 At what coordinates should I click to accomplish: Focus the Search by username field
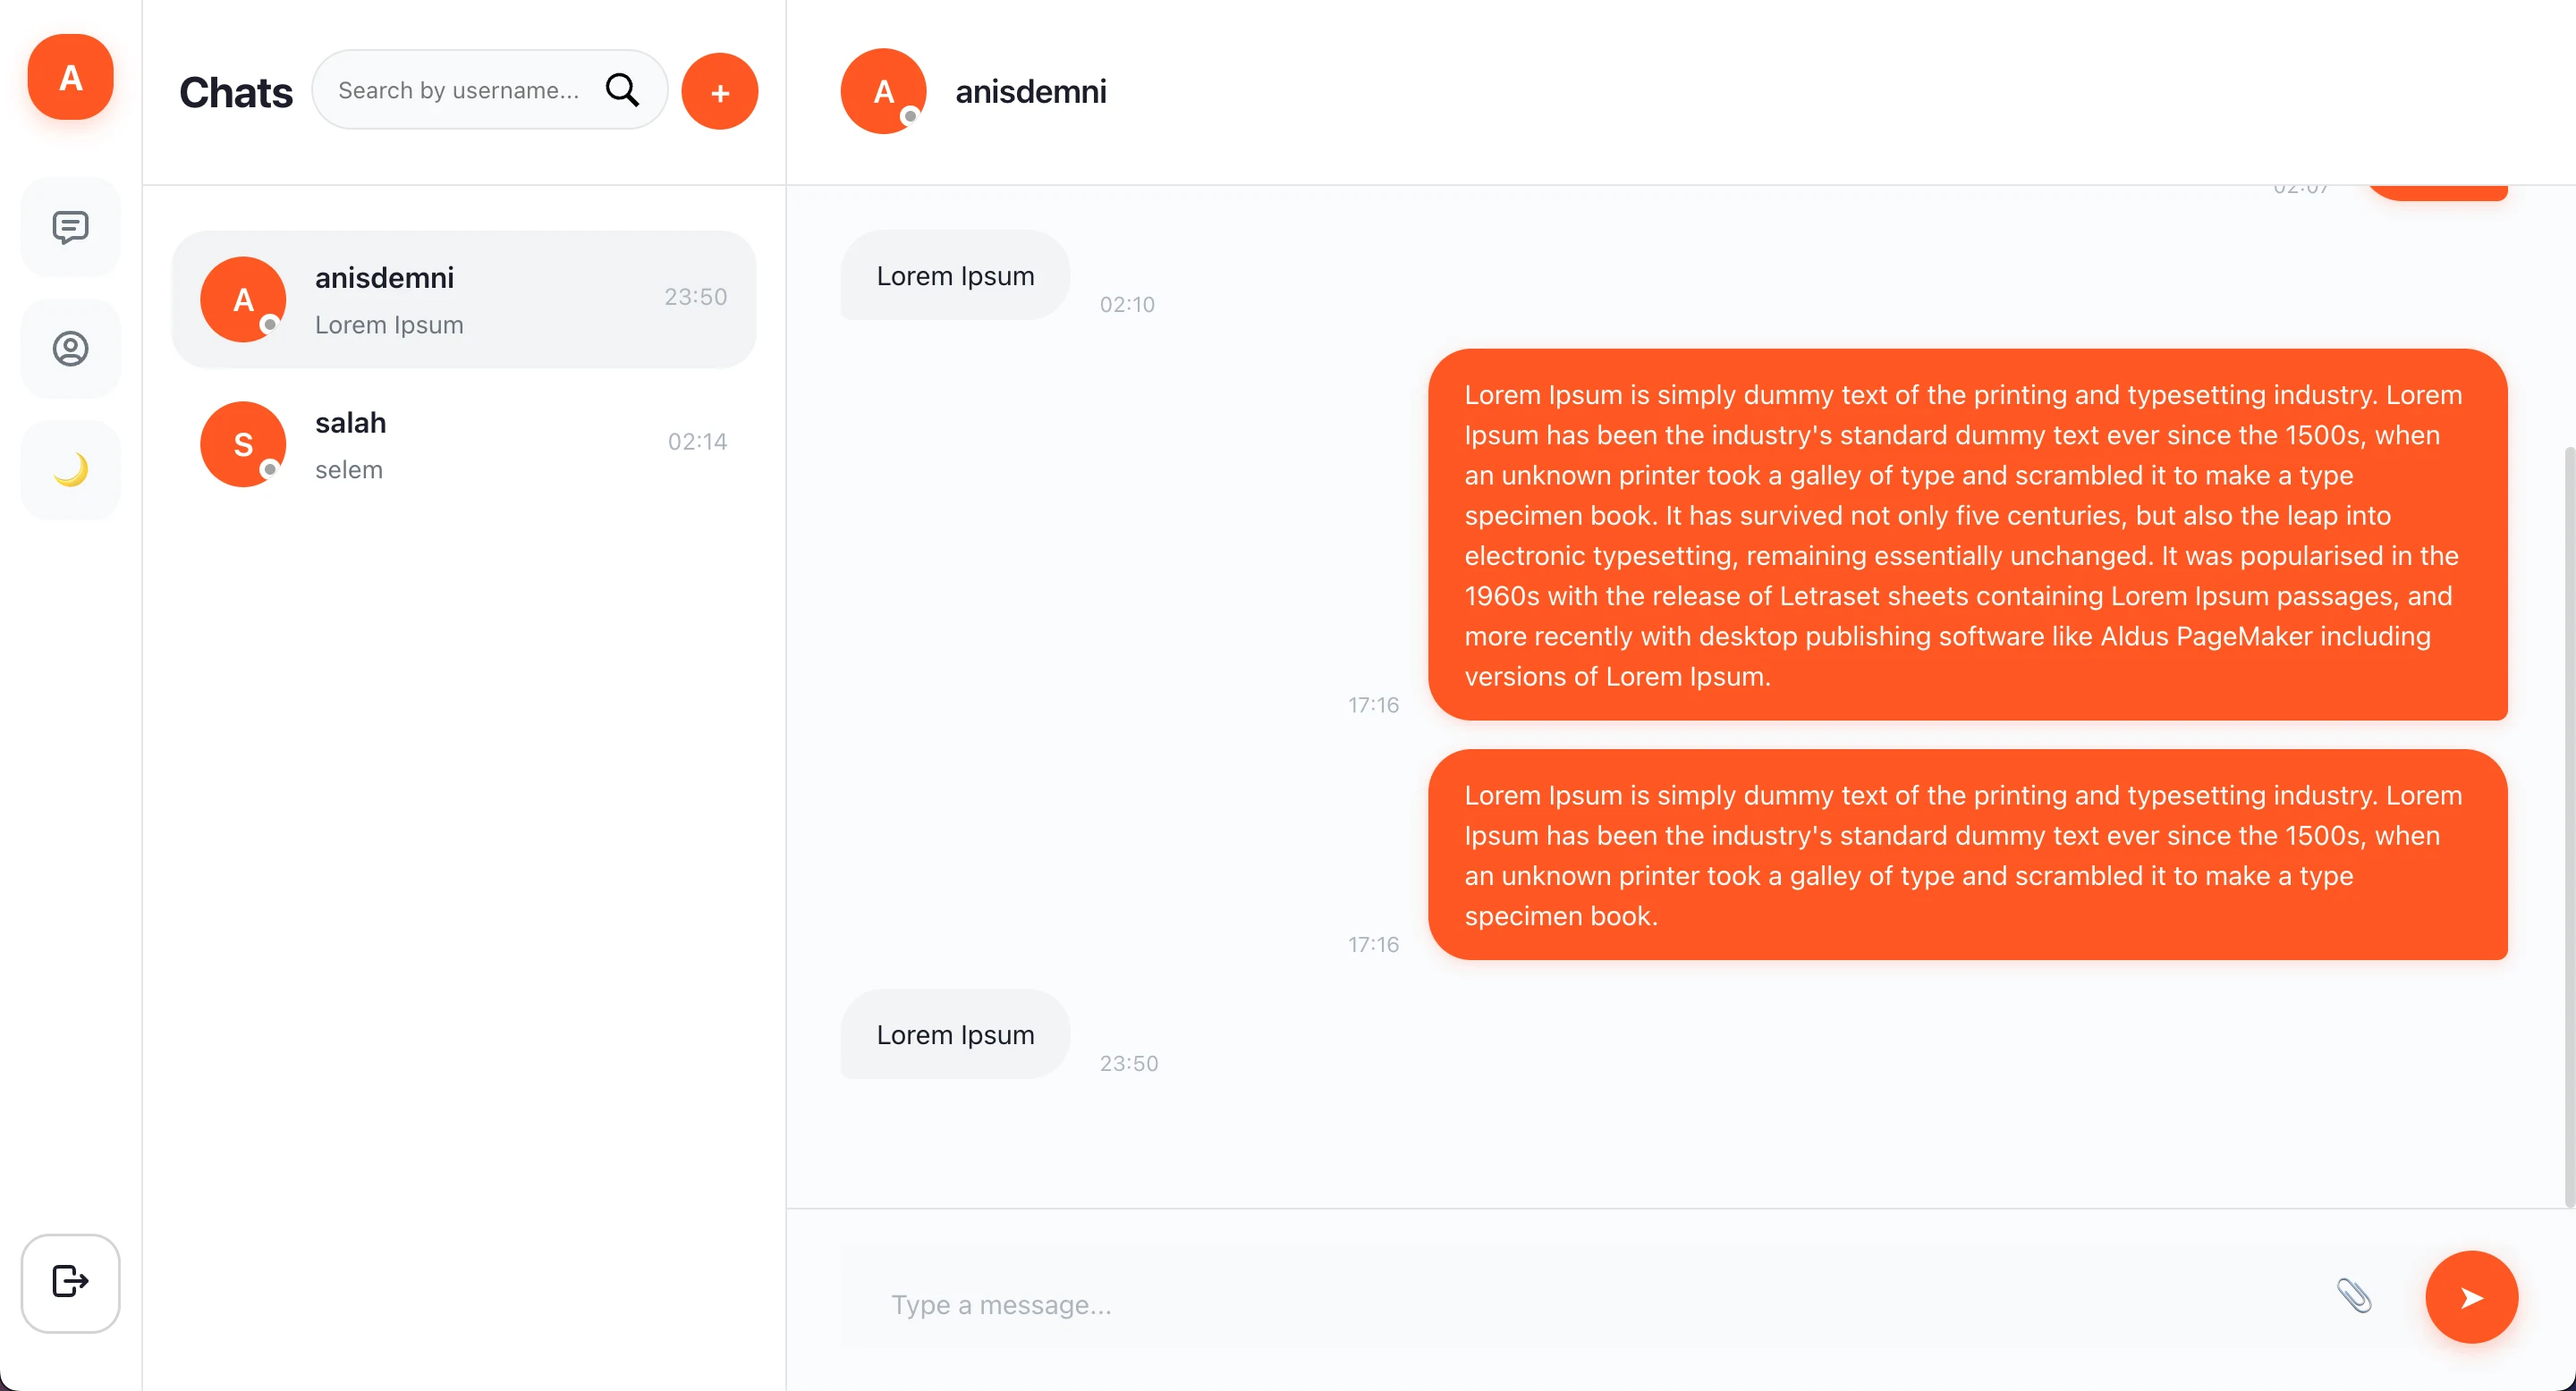click(x=460, y=90)
